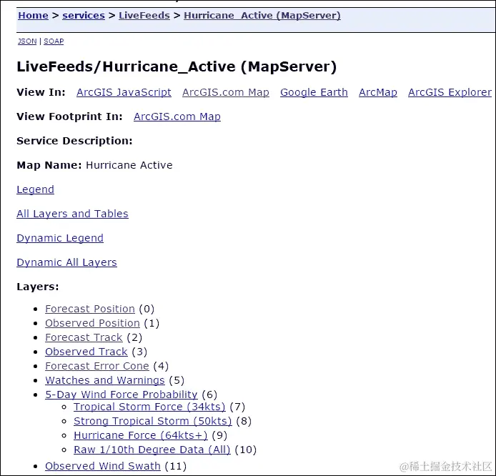Click the Service Description label

point(74,141)
